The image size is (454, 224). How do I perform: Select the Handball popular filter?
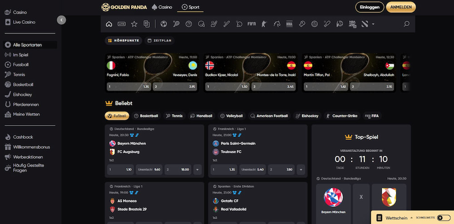[x=202, y=116]
